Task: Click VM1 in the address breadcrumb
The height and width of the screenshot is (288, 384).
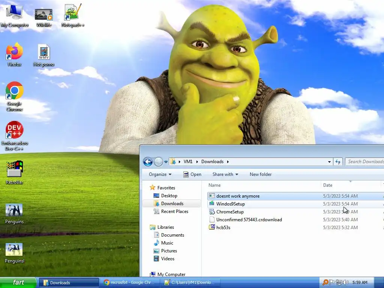Action: [188, 162]
